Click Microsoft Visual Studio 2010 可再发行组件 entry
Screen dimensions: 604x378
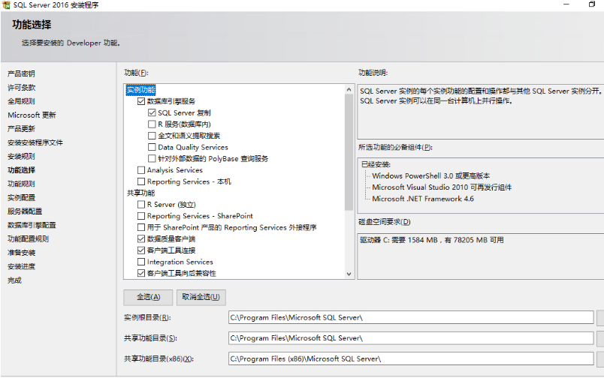coord(442,187)
